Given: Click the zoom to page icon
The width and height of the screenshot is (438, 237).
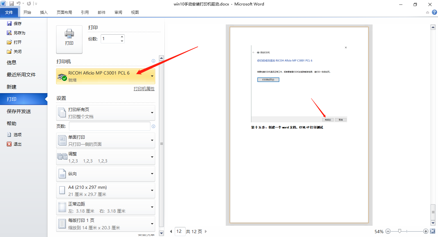Looking at the screenshot, I should click(432, 231).
